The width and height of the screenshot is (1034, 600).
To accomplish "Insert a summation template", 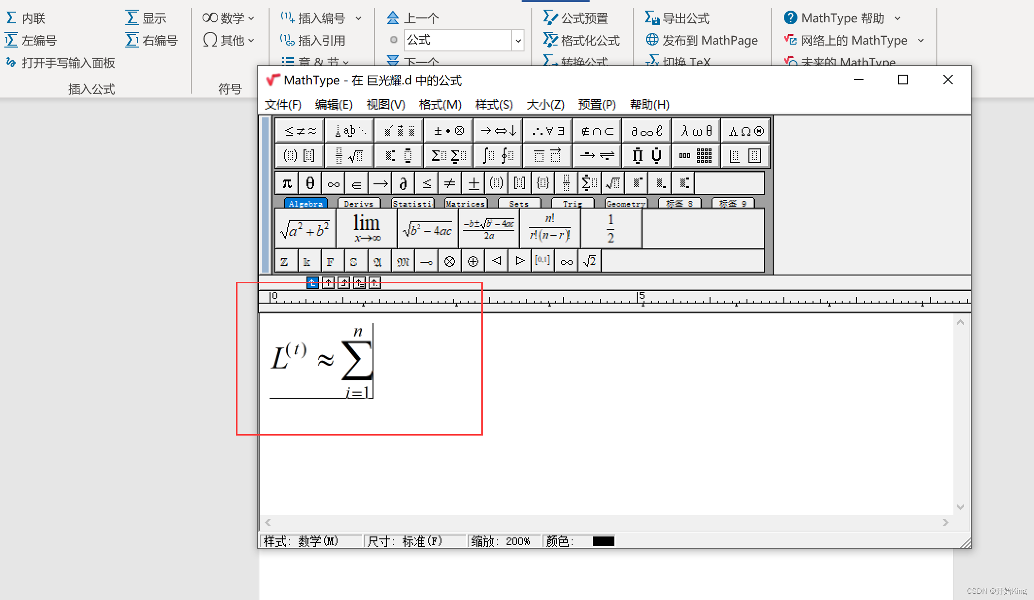I will click(448, 156).
